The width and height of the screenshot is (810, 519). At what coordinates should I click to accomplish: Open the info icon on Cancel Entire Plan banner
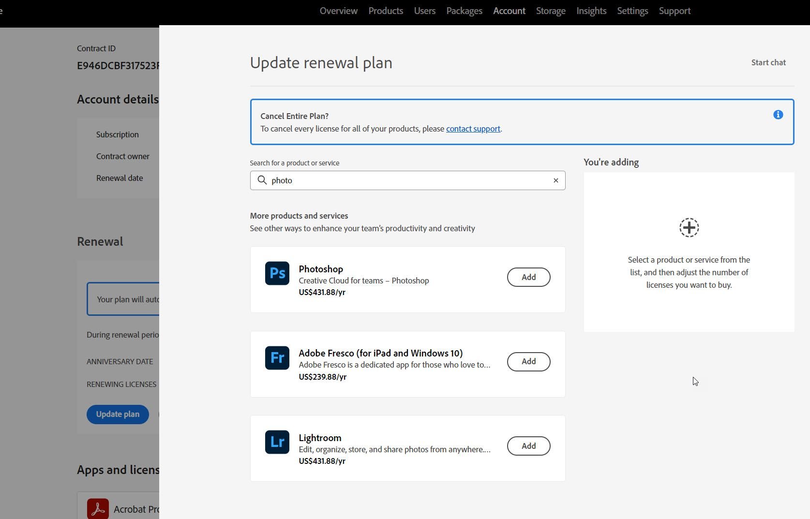click(x=778, y=115)
